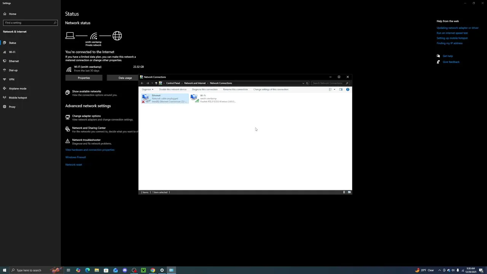Open Mobile hotspot in the sidebar
Viewport: 487px width, 274px height.
[x=15, y=97]
